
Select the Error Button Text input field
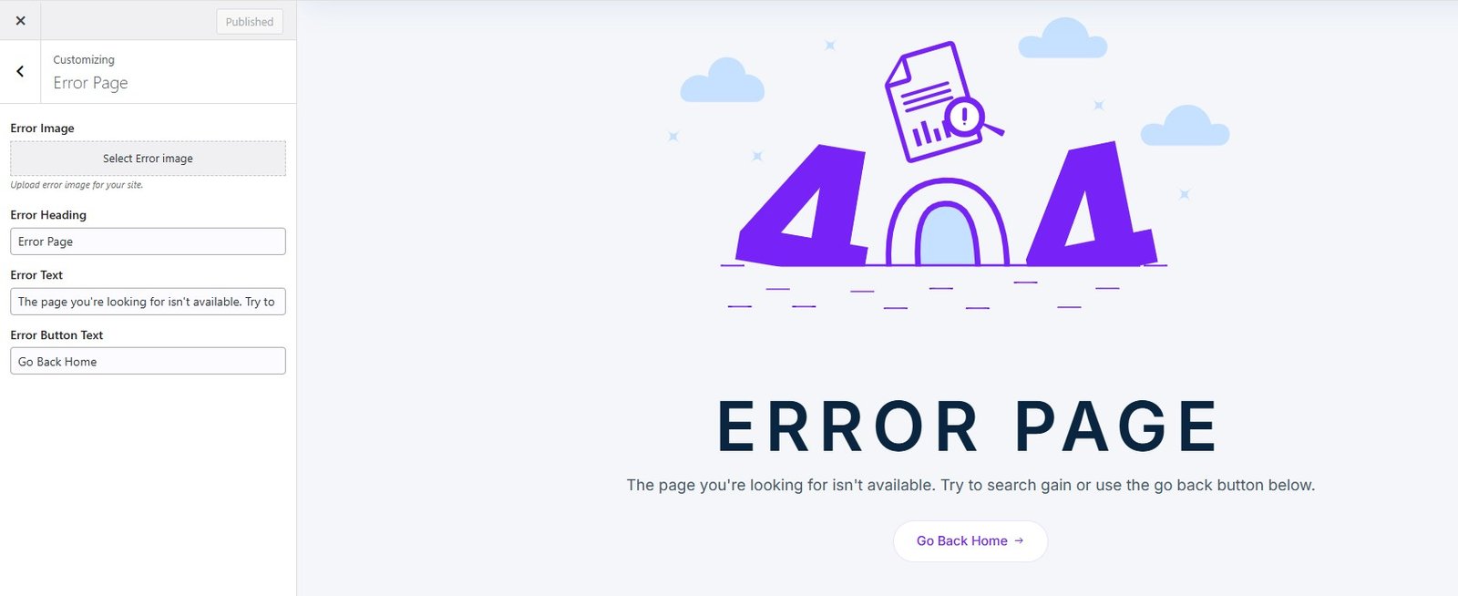click(148, 362)
